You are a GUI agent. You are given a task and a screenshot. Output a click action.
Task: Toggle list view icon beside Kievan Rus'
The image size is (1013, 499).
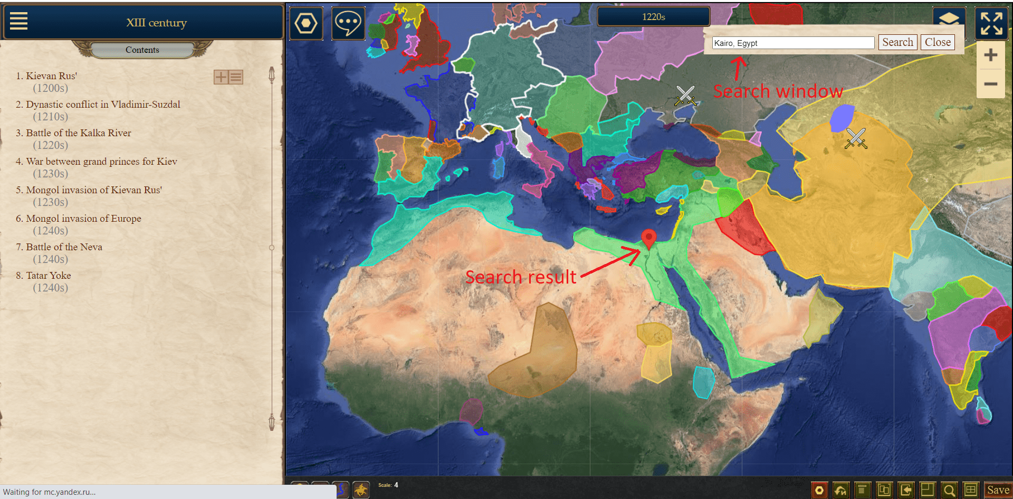pos(236,77)
